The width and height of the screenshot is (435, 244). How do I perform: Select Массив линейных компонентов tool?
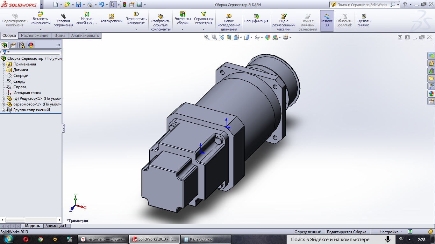point(87,19)
